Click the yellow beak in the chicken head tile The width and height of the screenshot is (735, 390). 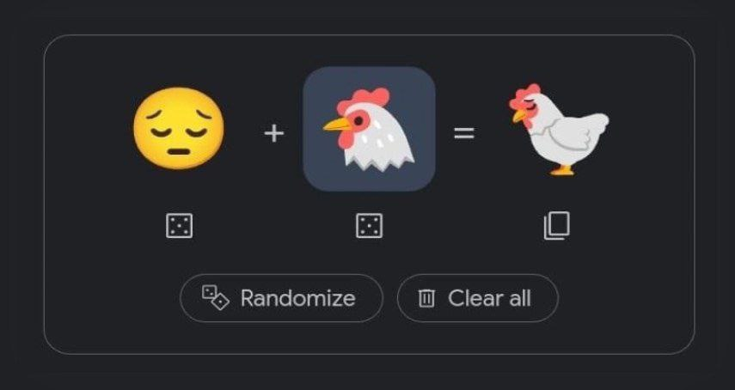click(x=337, y=127)
